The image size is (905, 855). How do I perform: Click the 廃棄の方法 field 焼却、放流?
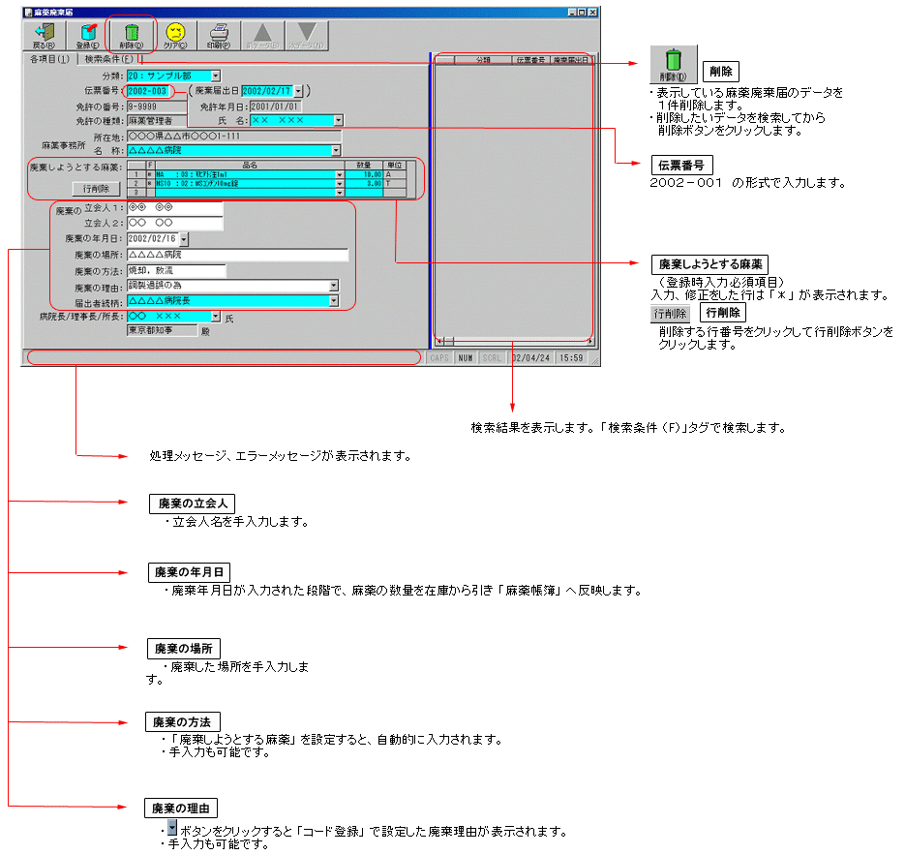[176, 270]
